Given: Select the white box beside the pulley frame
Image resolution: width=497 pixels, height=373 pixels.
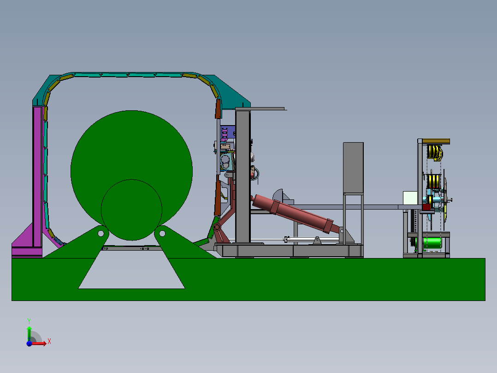Looking at the screenshot, I should point(410,198).
